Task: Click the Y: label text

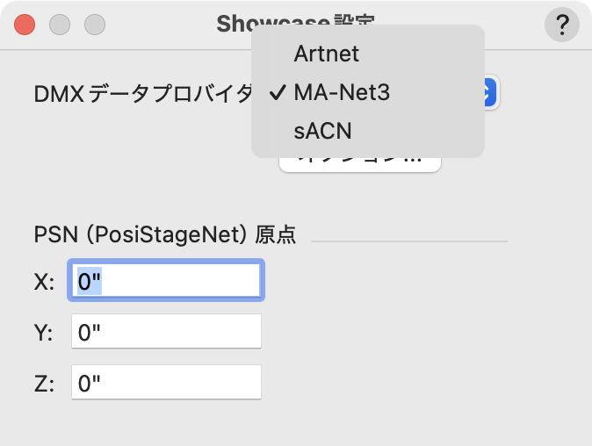Action: (x=44, y=333)
